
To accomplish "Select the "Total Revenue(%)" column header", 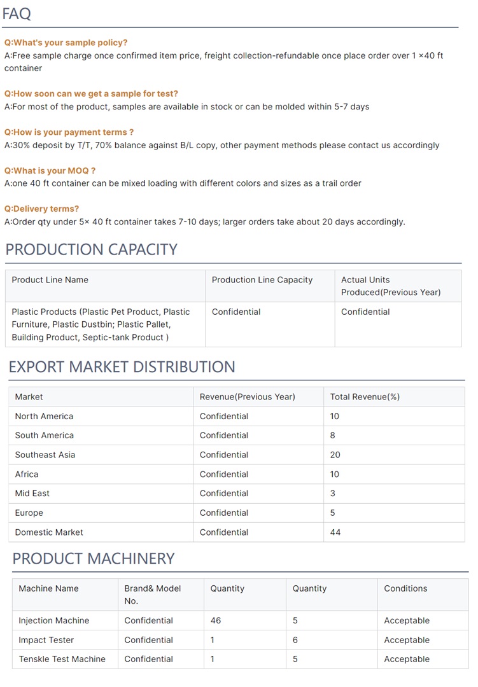I will pyautogui.click(x=365, y=397).
